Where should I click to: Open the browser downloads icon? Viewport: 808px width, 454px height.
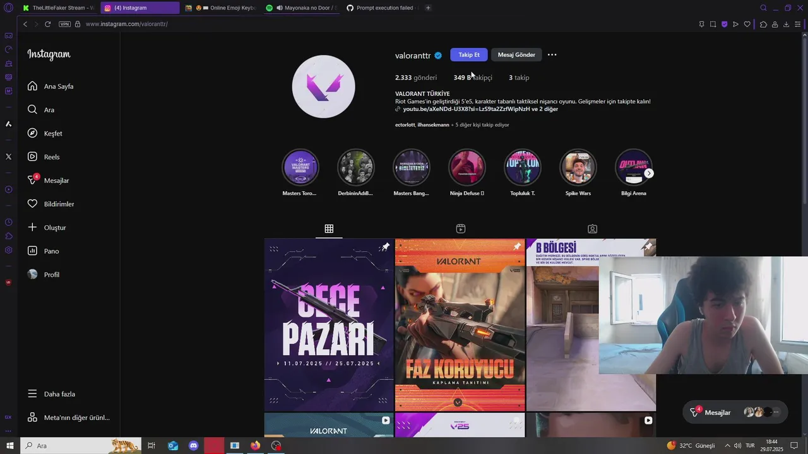tap(786, 24)
